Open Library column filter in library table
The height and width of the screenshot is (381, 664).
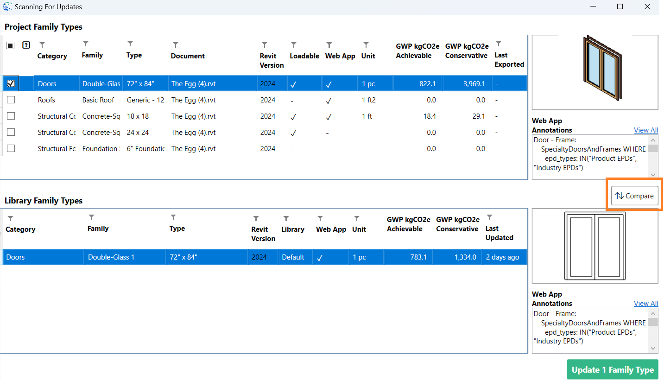[x=286, y=218]
